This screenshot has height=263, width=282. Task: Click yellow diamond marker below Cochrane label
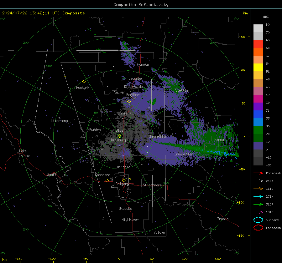click(107, 180)
